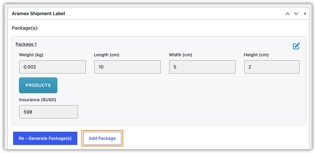The width and height of the screenshot is (315, 153).
Task: Open the PRODUCTS button
Action: pos(38,85)
